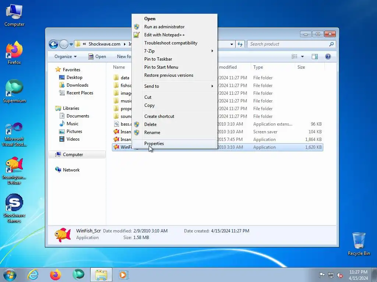Open the address bar history dropdown
377x282 pixels.
[232, 44]
